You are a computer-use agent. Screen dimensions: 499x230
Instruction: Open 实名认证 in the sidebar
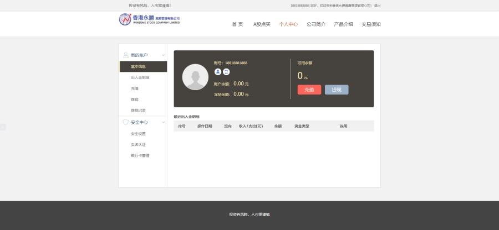tap(138, 145)
